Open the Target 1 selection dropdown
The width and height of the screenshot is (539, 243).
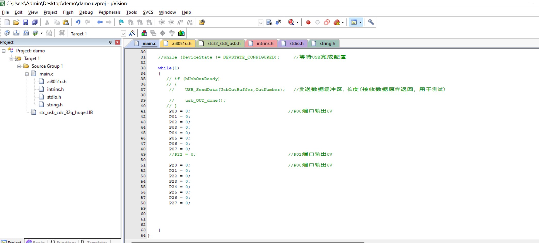(x=123, y=34)
